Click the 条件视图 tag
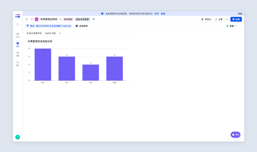 tap(68, 19)
